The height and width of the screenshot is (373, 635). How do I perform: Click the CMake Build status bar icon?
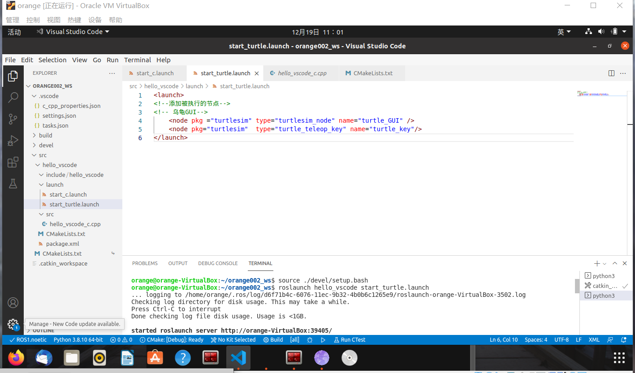point(272,339)
